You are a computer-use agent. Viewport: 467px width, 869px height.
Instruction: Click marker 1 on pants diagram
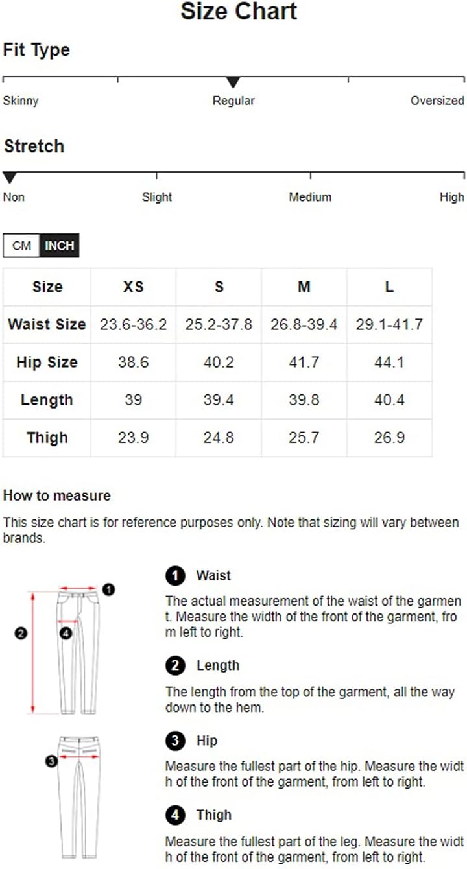[109, 589]
